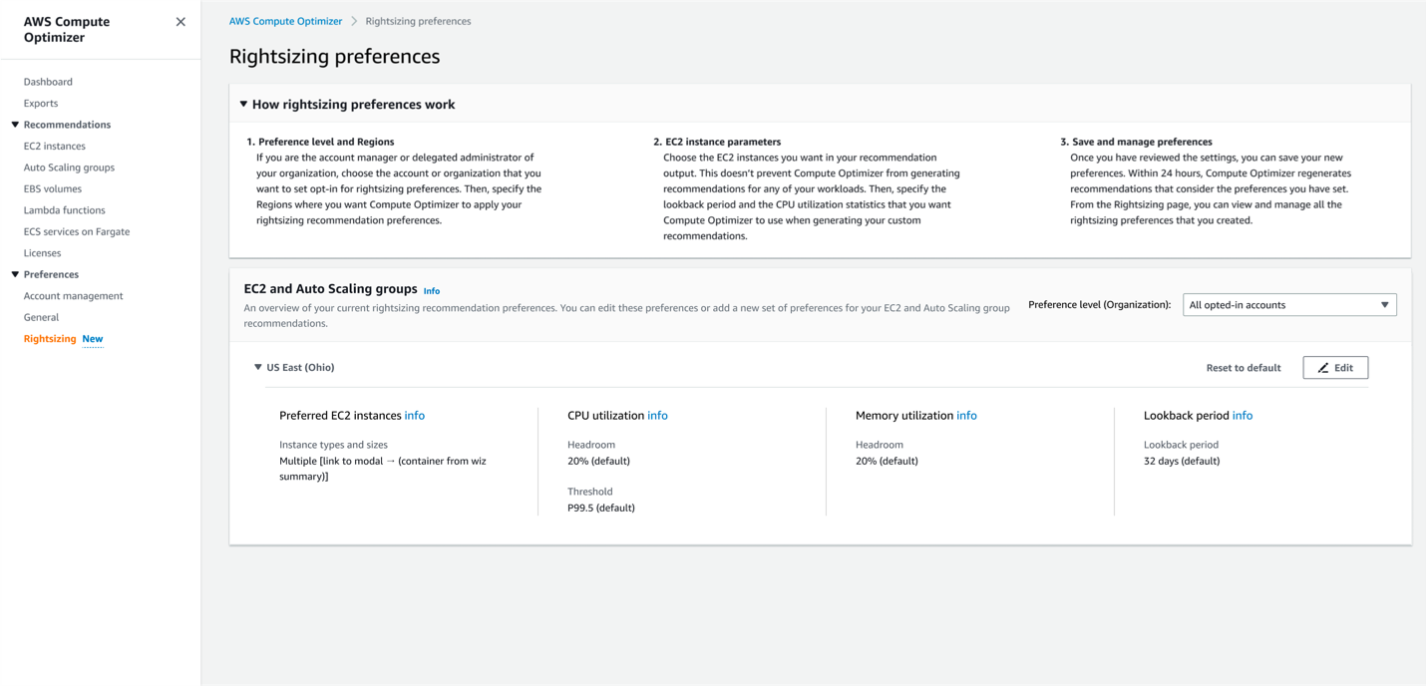This screenshot has height=686, width=1426.
Task: Open CPU utilization info link
Action: 657,416
